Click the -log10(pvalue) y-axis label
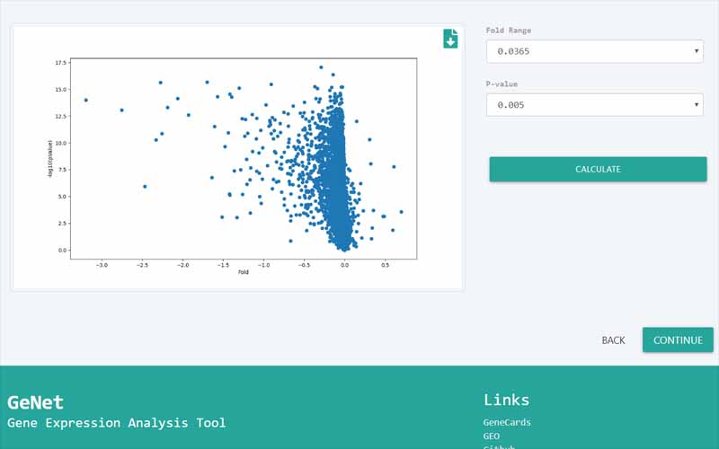 click(49, 157)
